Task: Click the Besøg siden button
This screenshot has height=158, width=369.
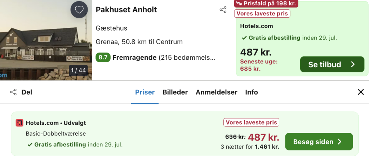Action: pos(319,142)
